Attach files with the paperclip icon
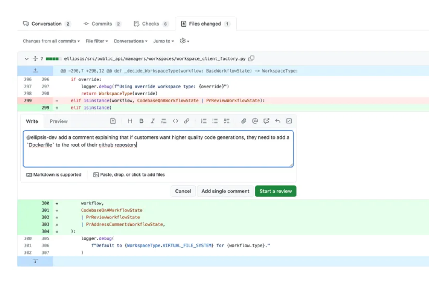 coord(243,121)
